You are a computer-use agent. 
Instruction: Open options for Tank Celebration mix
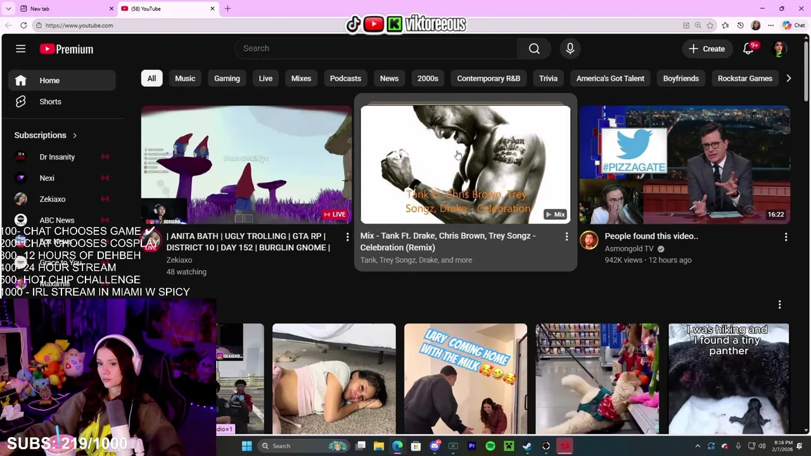tap(566, 237)
